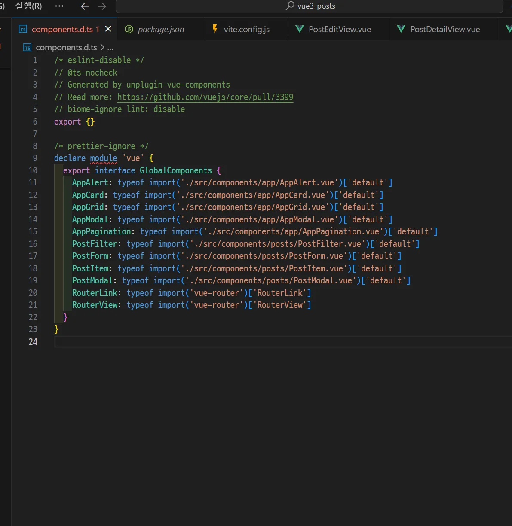Click the './src/components/app/AppAlert.vue' path string
Image resolution: width=512 pixels, height=526 pixels.
click(x=259, y=182)
